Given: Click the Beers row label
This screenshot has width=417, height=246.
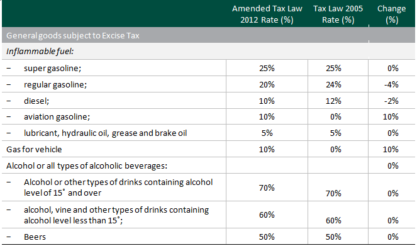Looking at the screenshot, I should (35, 237).
